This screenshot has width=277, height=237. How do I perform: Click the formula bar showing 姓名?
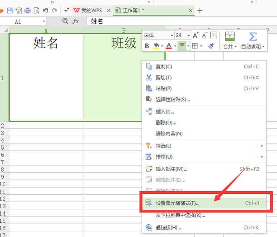point(181,21)
